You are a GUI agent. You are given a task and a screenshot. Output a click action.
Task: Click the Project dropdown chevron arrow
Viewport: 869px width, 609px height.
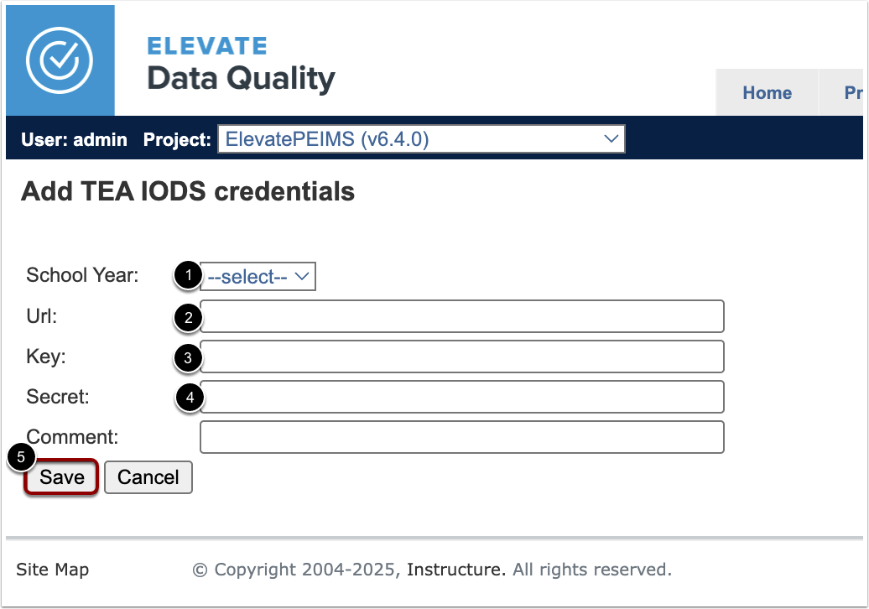tap(611, 139)
